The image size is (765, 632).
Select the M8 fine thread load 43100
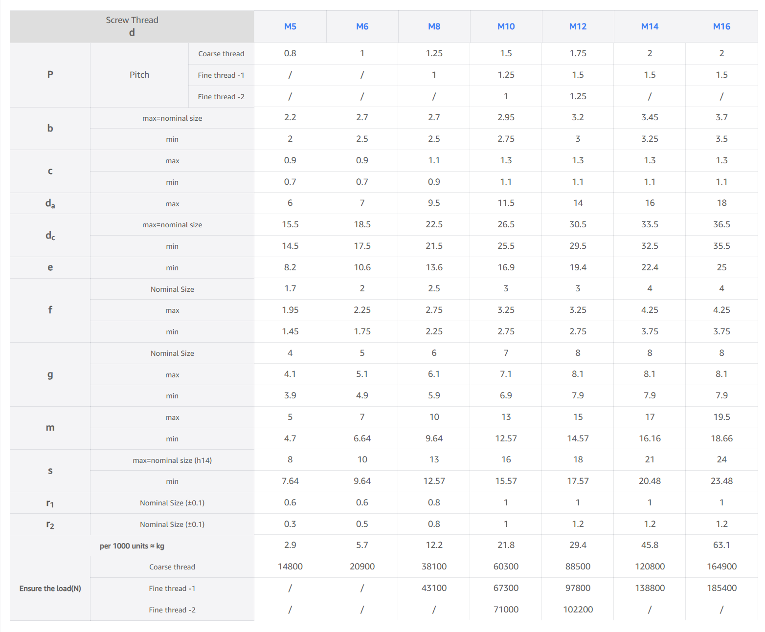click(434, 588)
